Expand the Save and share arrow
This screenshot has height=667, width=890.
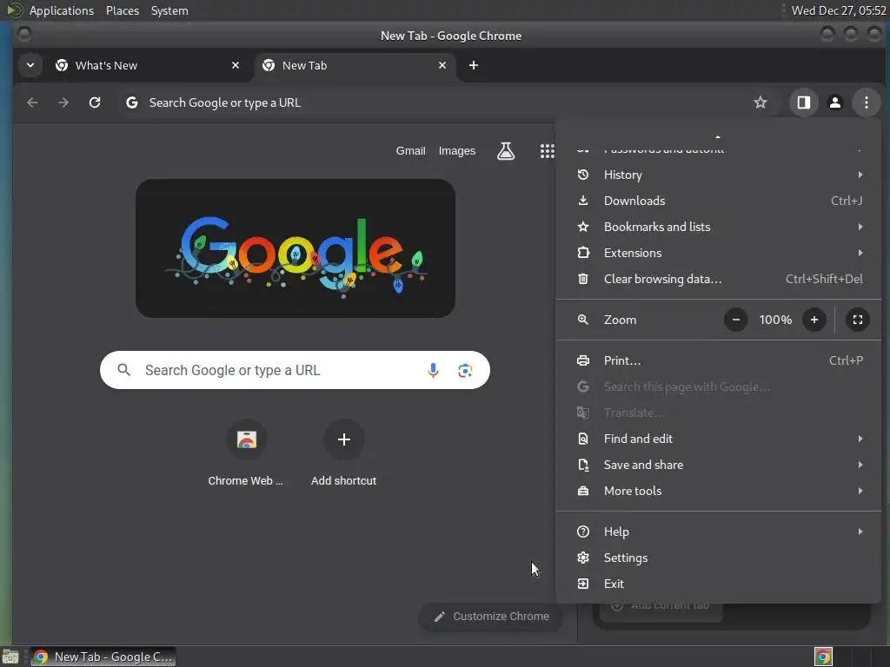coord(860,466)
